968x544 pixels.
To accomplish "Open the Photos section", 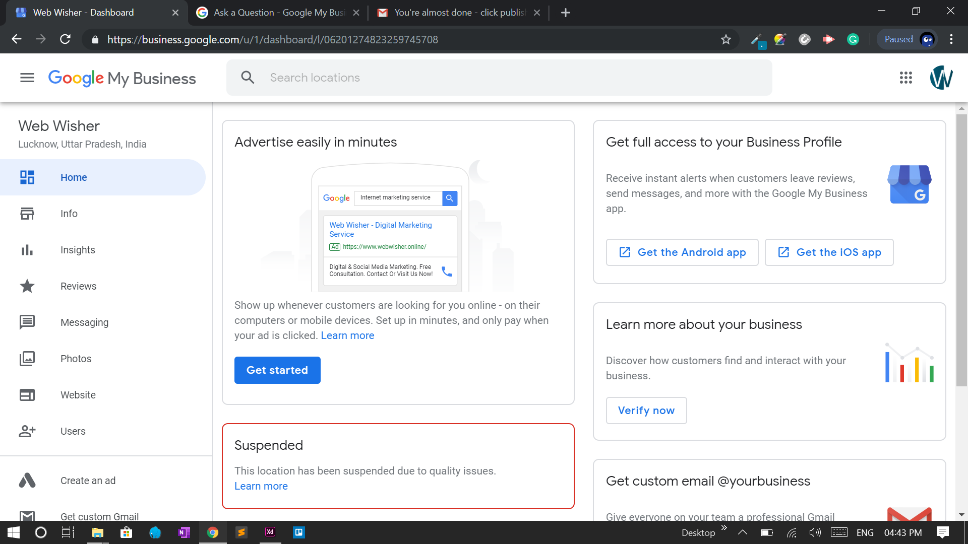I will click(76, 359).
